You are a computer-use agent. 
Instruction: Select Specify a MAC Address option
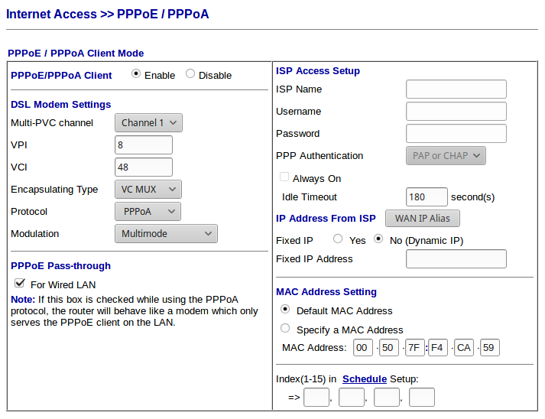click(x=285, y=329)
